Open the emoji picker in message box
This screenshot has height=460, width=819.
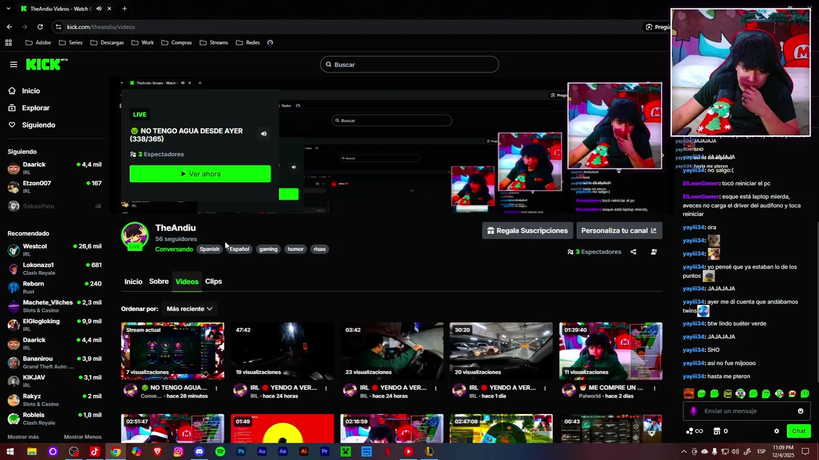[x=800, y=411]
